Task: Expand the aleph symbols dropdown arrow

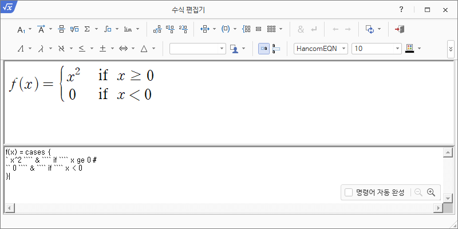Action: [x=71, y=49]
